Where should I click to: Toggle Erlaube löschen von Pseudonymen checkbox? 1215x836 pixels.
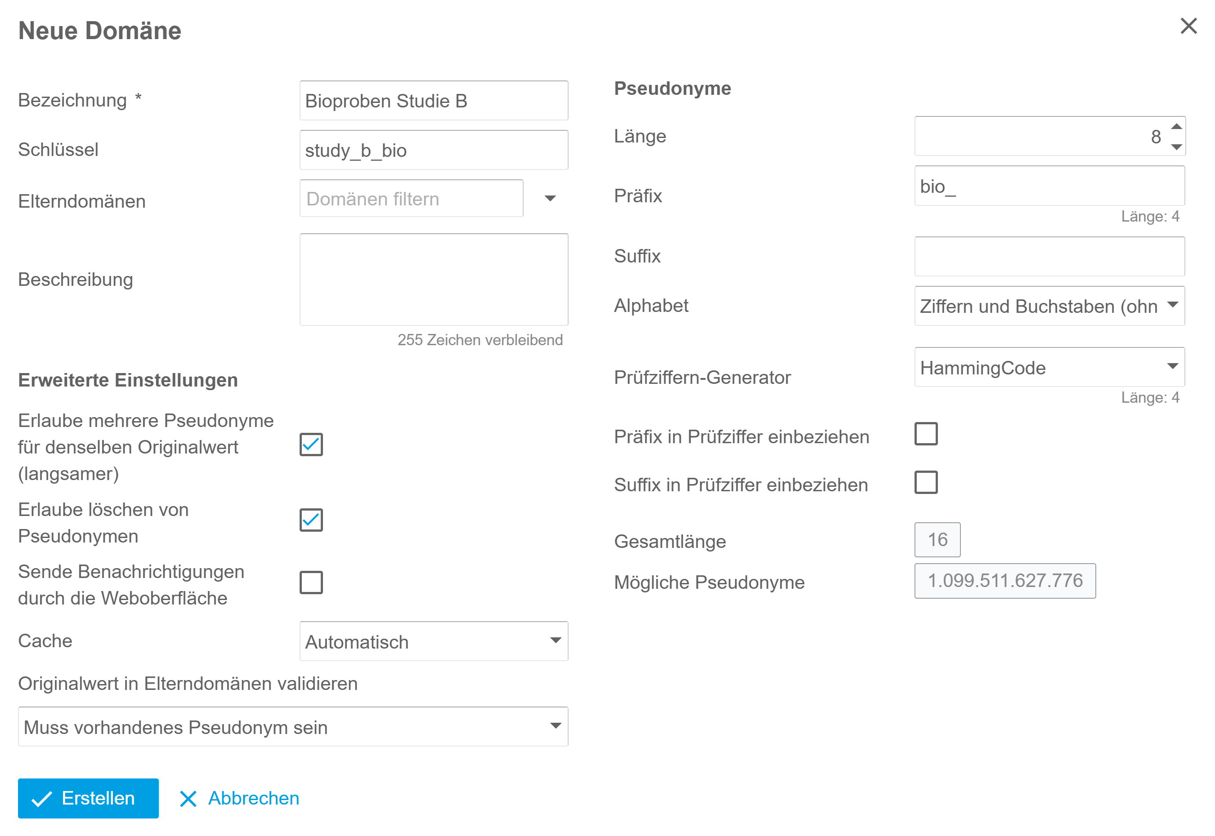point(311,520)
